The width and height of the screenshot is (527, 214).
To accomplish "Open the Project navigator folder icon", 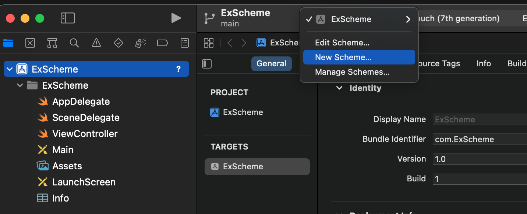I will [x=8, y=43].
